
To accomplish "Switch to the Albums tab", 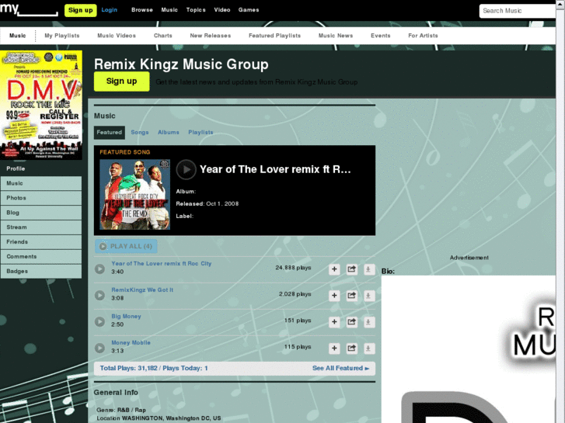I will [x=169, y=133].
